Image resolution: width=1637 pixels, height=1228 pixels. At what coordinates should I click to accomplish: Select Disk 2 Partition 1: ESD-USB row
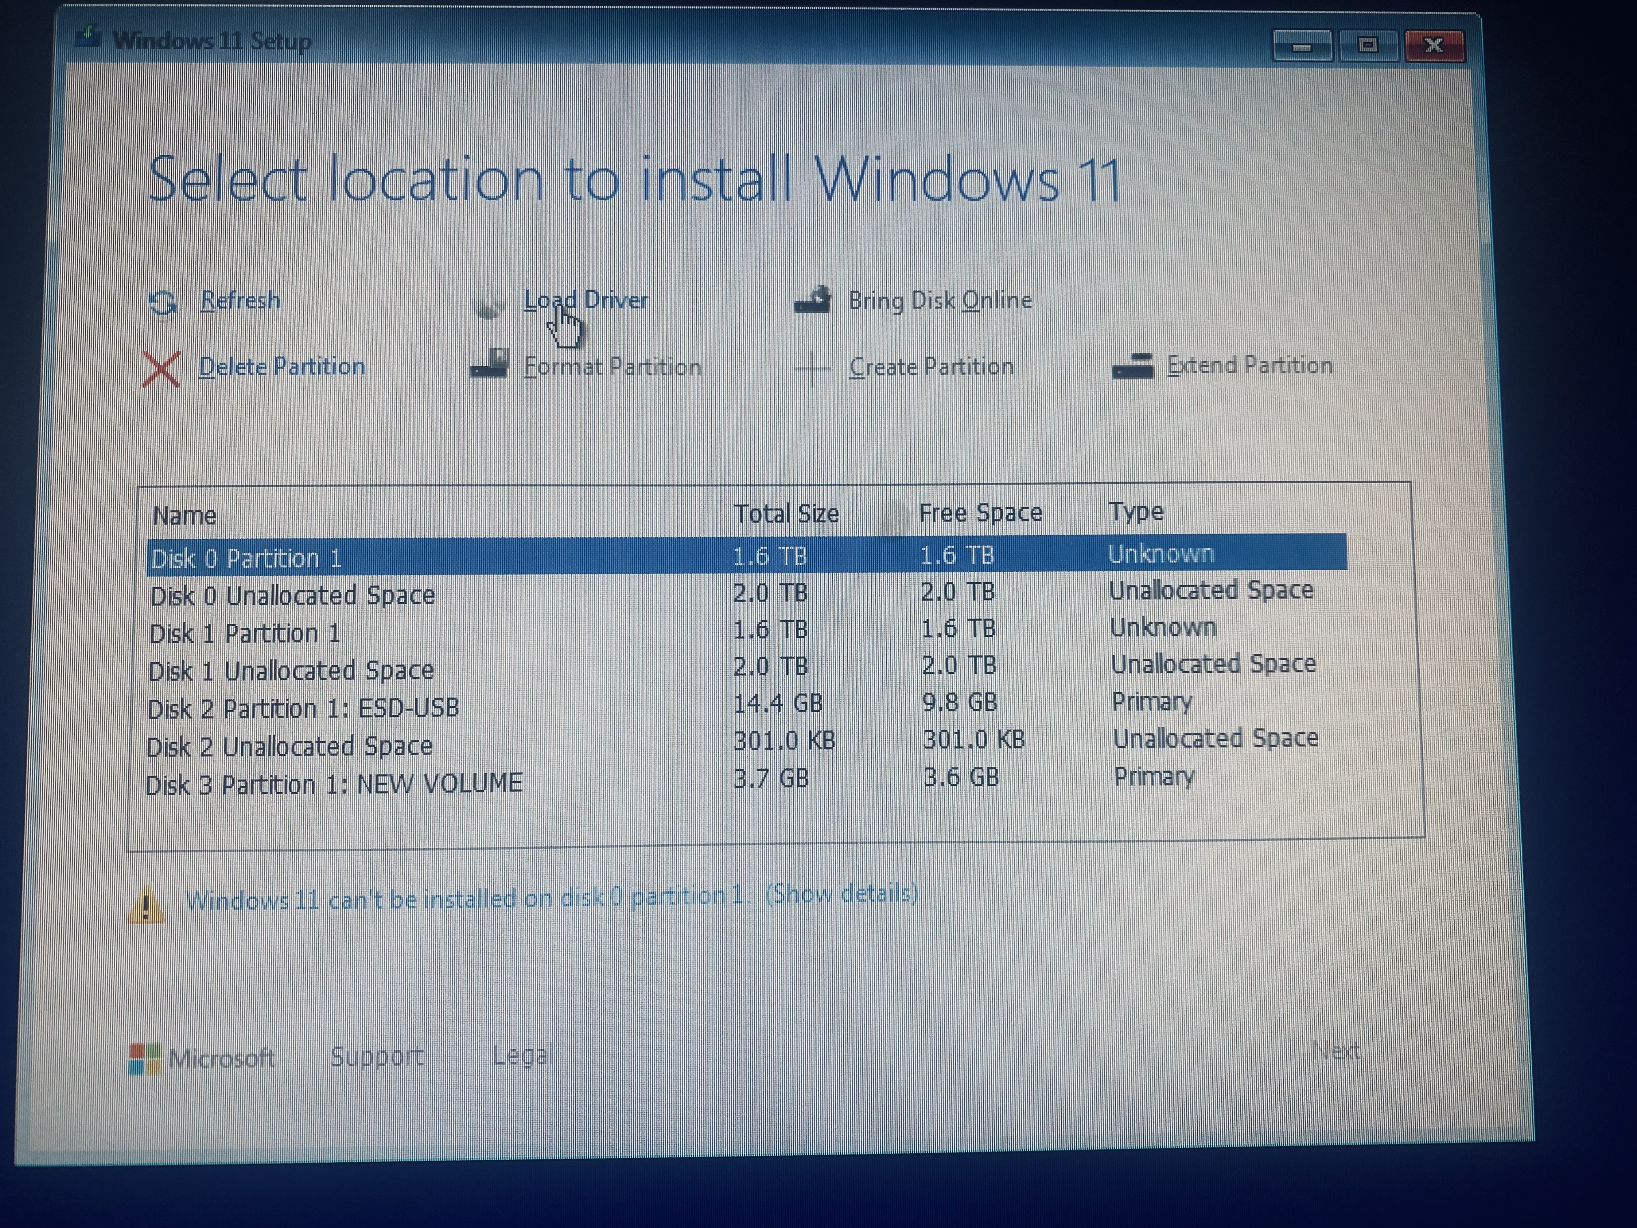click(x=747, y=705)
